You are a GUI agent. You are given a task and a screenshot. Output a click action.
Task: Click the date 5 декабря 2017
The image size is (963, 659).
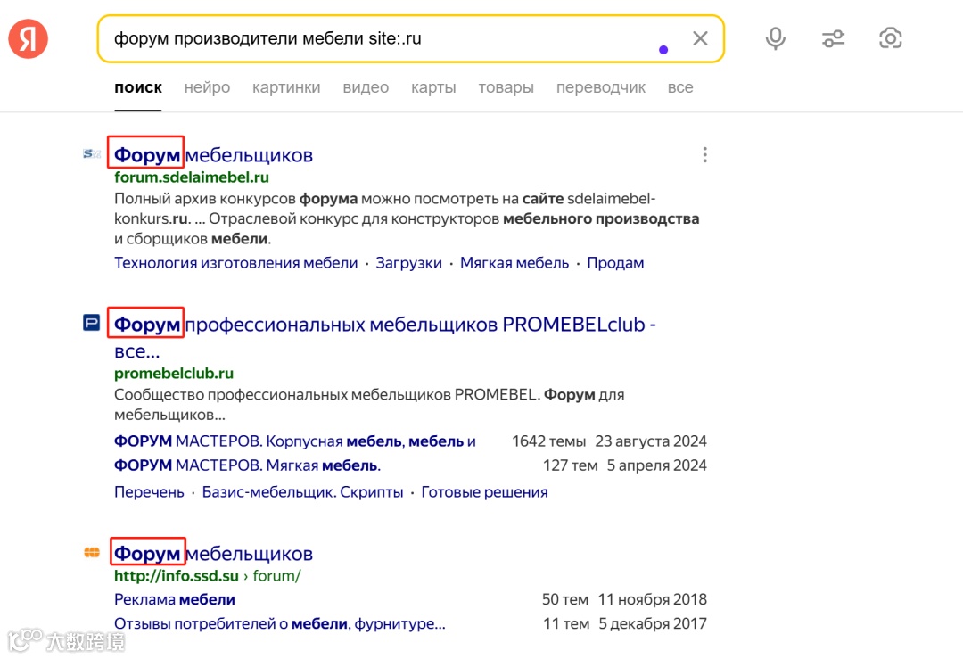pyautogui.click(x=653, y=624)
